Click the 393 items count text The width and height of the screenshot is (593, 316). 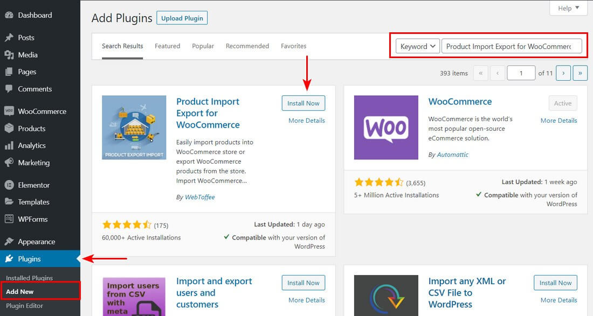(453, 73)
